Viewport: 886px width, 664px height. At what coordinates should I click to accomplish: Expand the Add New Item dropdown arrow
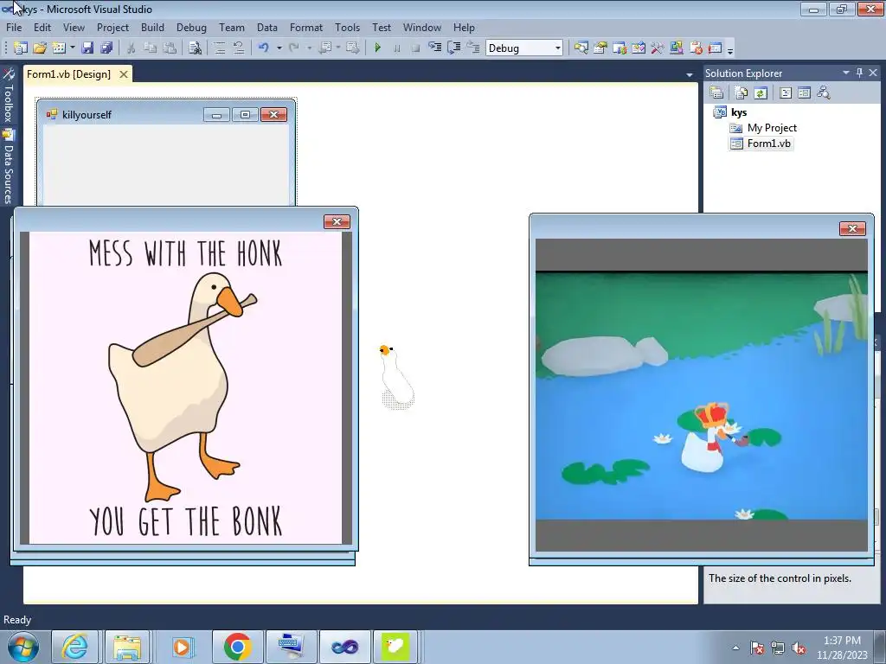(x=73, y=48)
